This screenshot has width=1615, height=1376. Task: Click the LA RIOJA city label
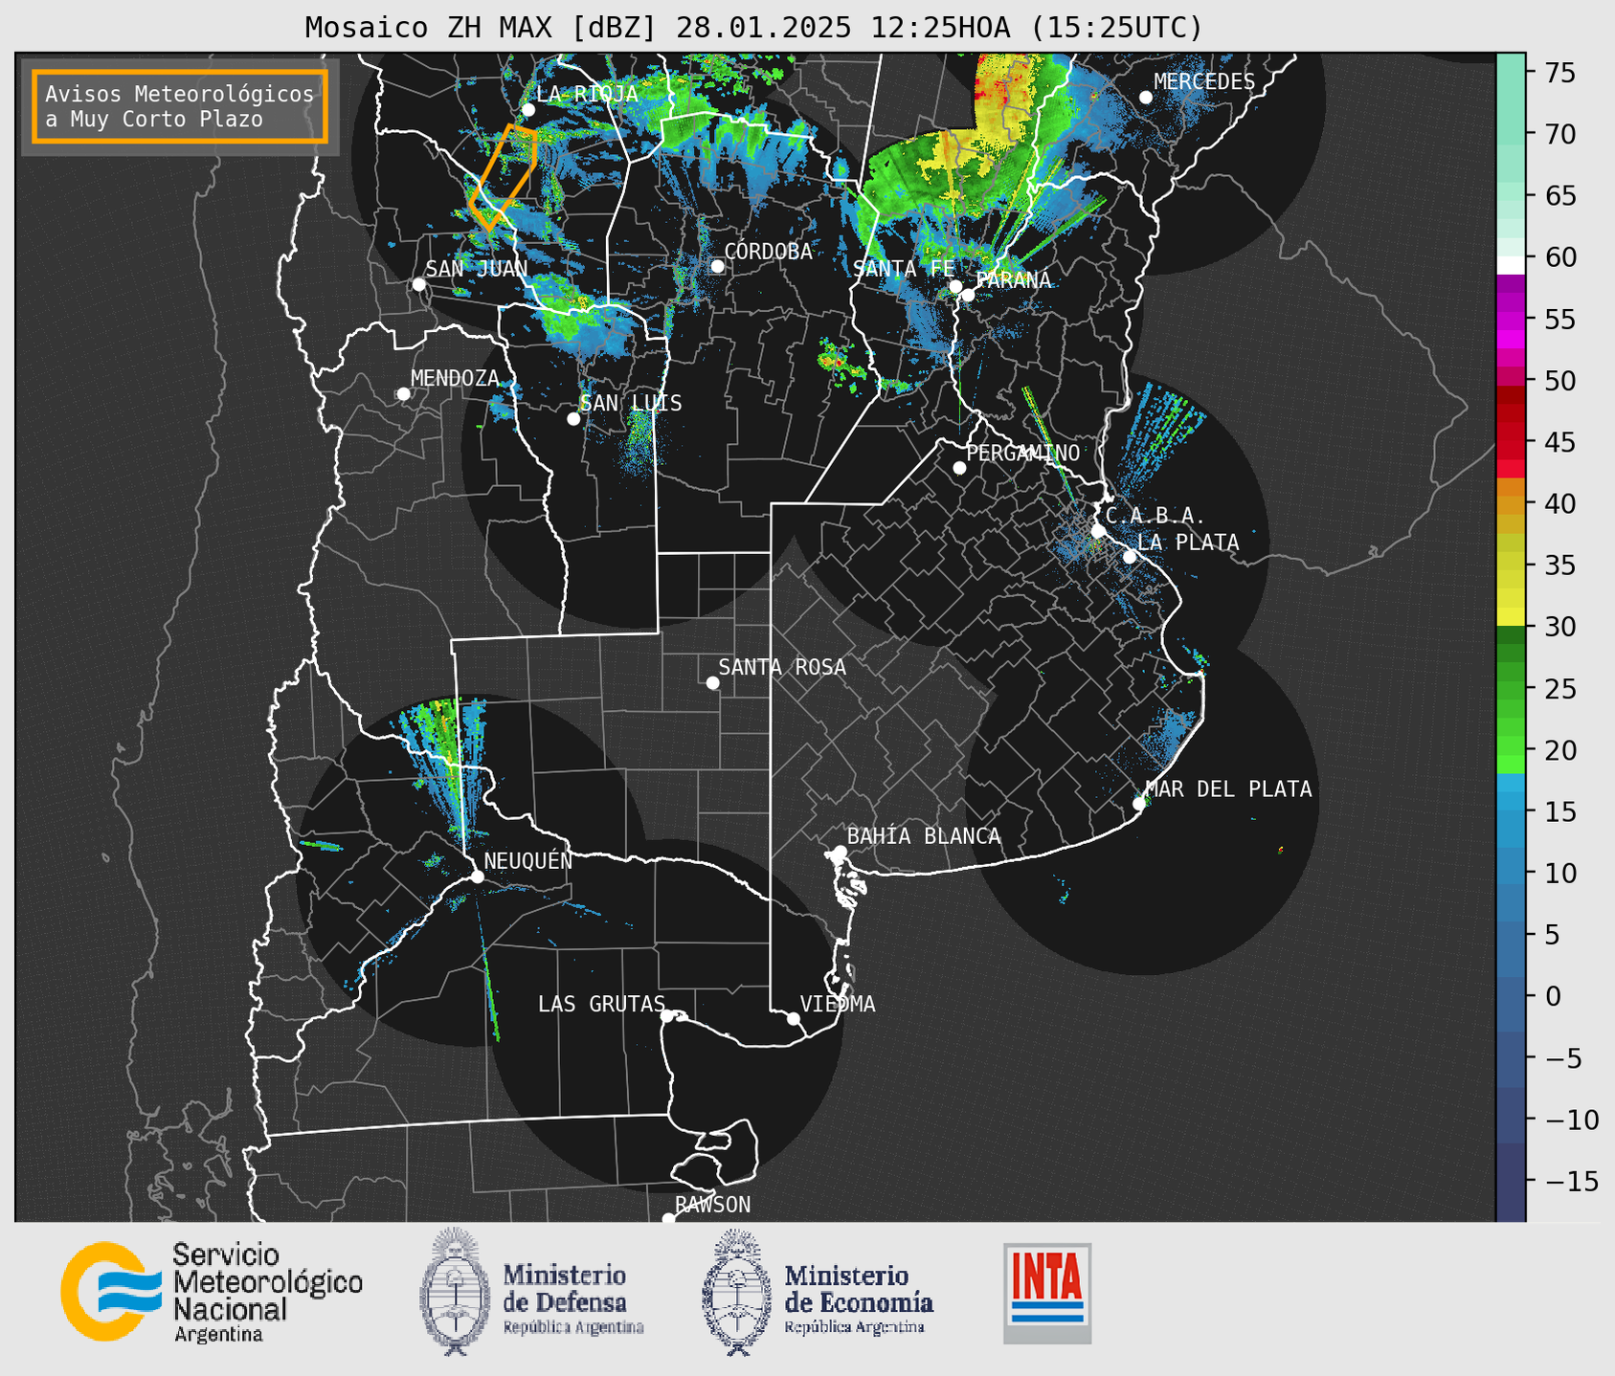587,94
